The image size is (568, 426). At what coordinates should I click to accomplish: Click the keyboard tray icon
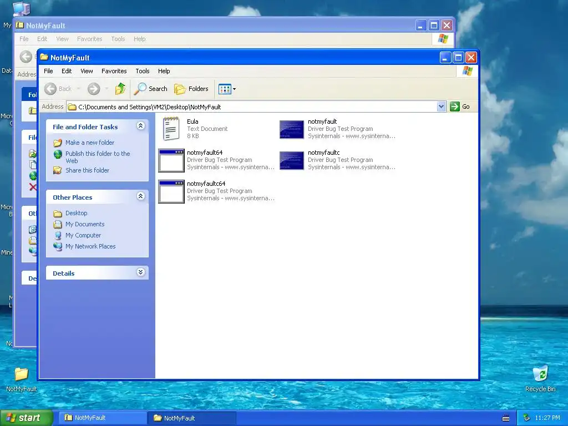coord(506,418)
